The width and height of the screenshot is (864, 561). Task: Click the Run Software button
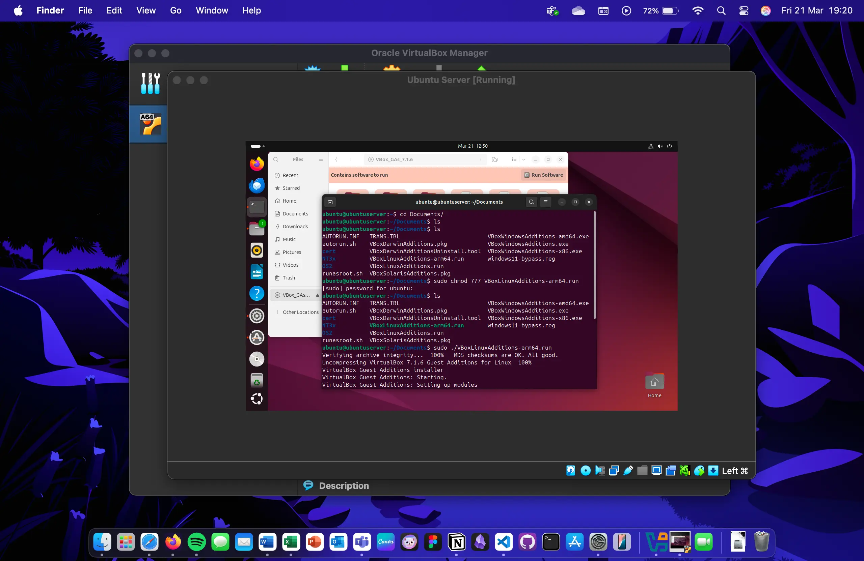pos(543,175)
